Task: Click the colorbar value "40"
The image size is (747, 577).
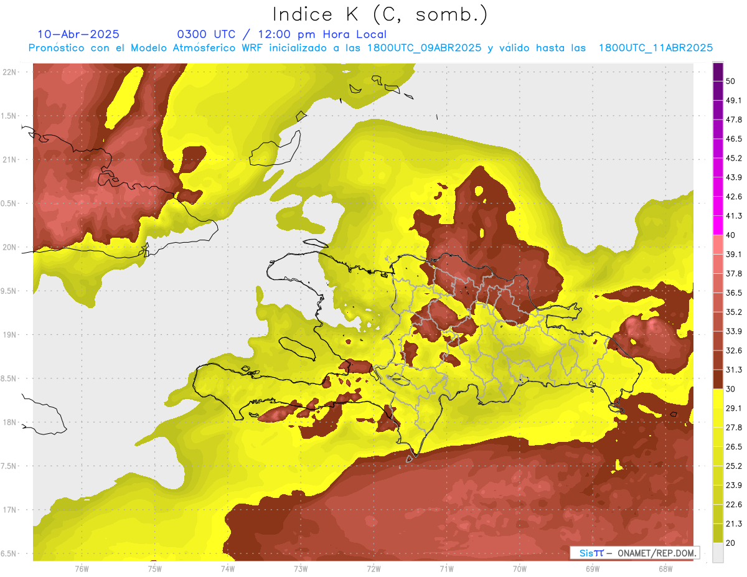Action: pyautogui.click(x=731, y=235)
